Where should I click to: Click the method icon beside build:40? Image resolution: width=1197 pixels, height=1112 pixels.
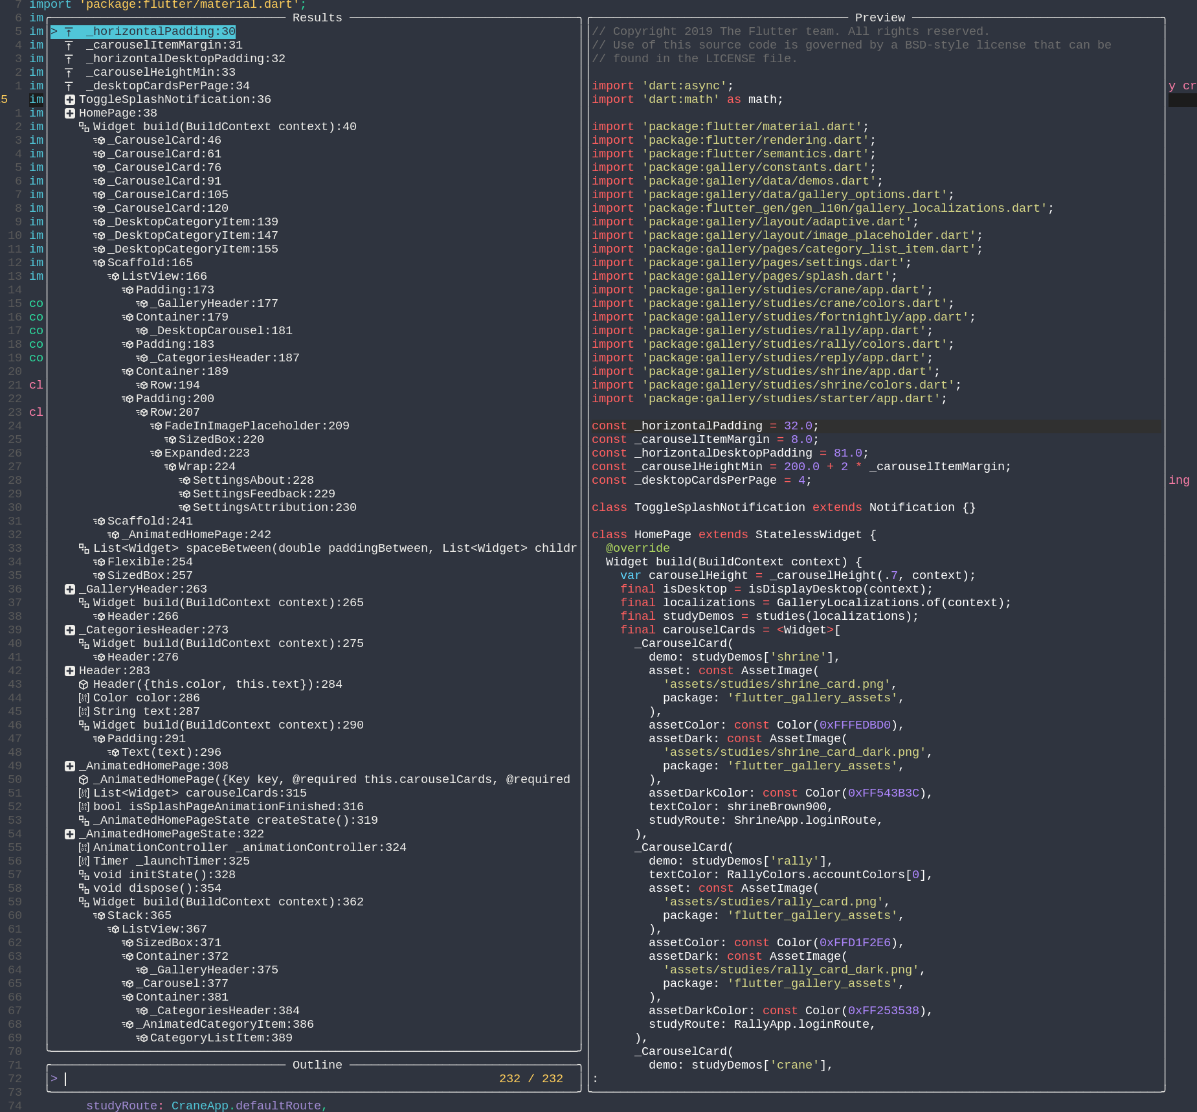click(x=84, y=127)
